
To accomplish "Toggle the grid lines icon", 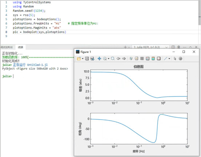I will click(142, 59).
